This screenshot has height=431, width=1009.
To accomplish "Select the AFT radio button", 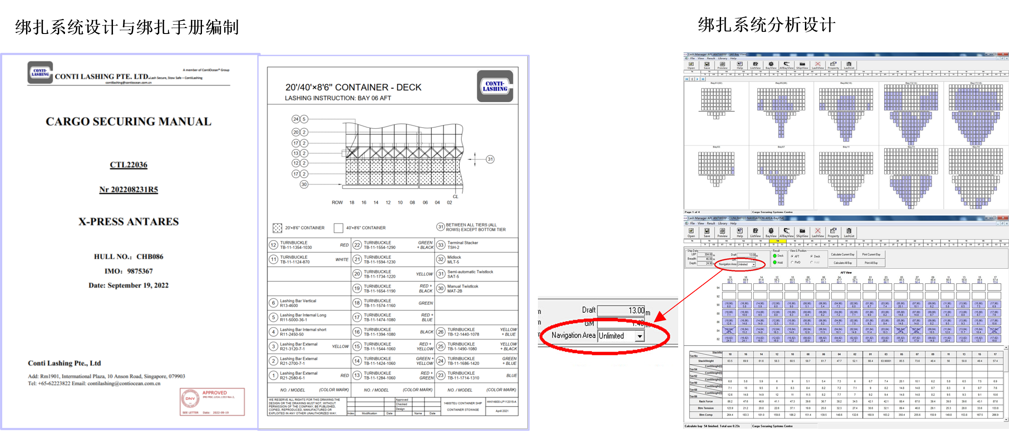I will tap(792, 256).
